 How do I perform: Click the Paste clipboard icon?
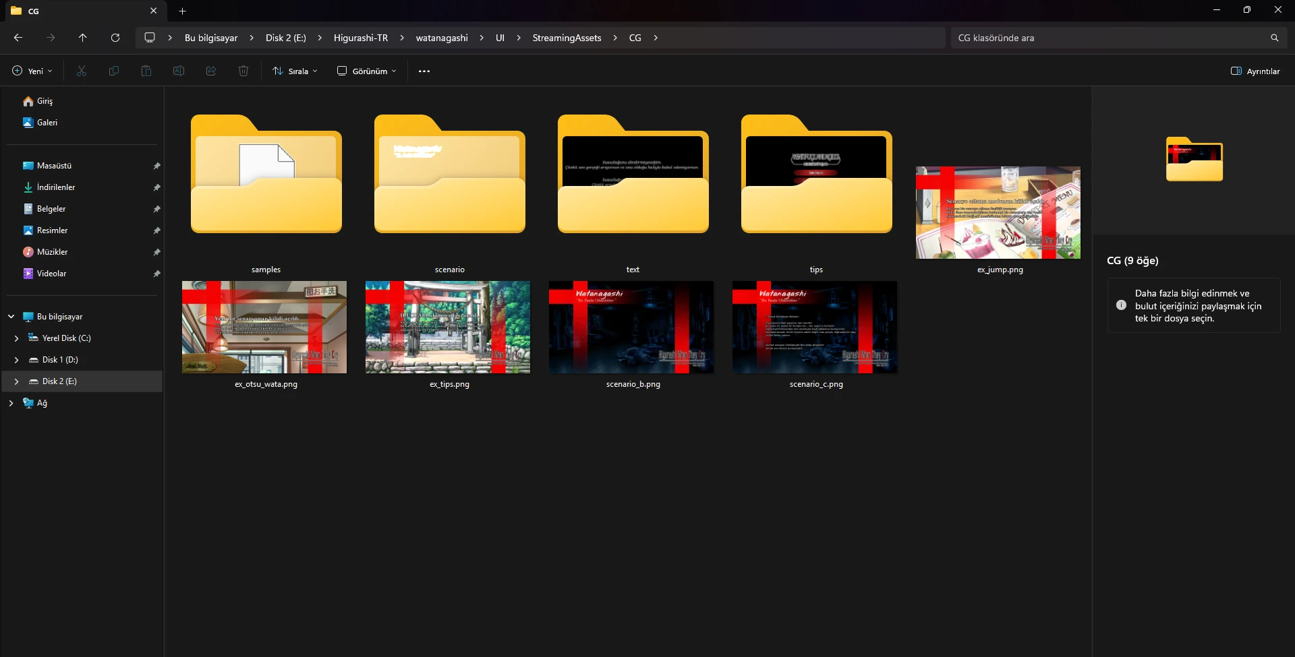point(146,71)
